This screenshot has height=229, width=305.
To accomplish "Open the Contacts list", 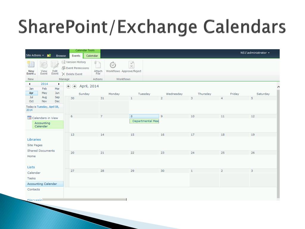I will coord(34,189).
